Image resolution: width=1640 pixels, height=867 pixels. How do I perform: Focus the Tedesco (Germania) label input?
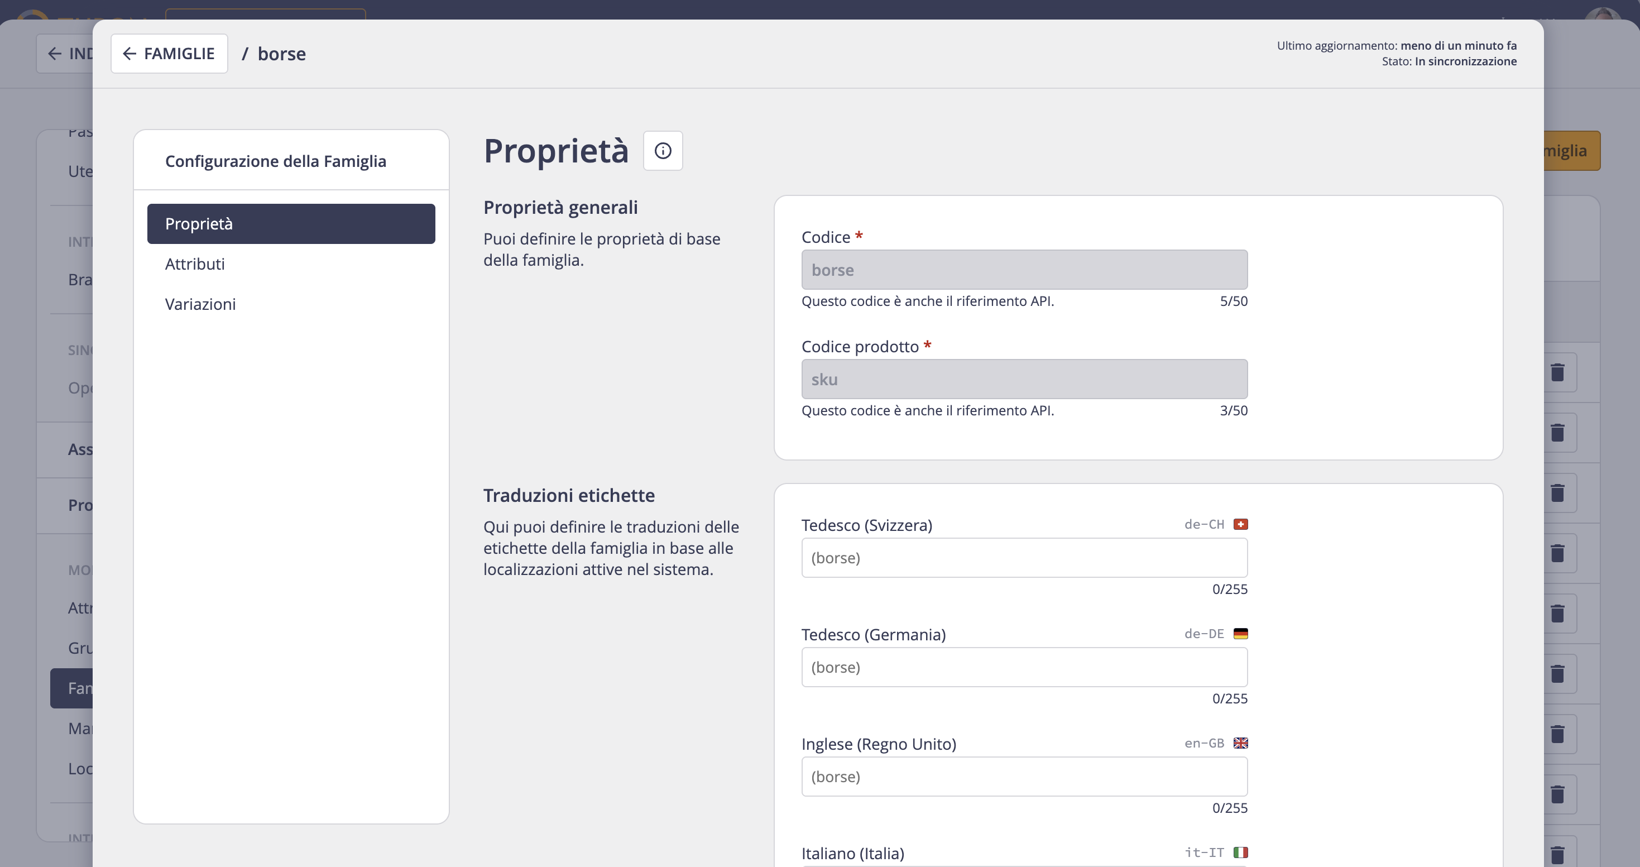pos(1024,667)
